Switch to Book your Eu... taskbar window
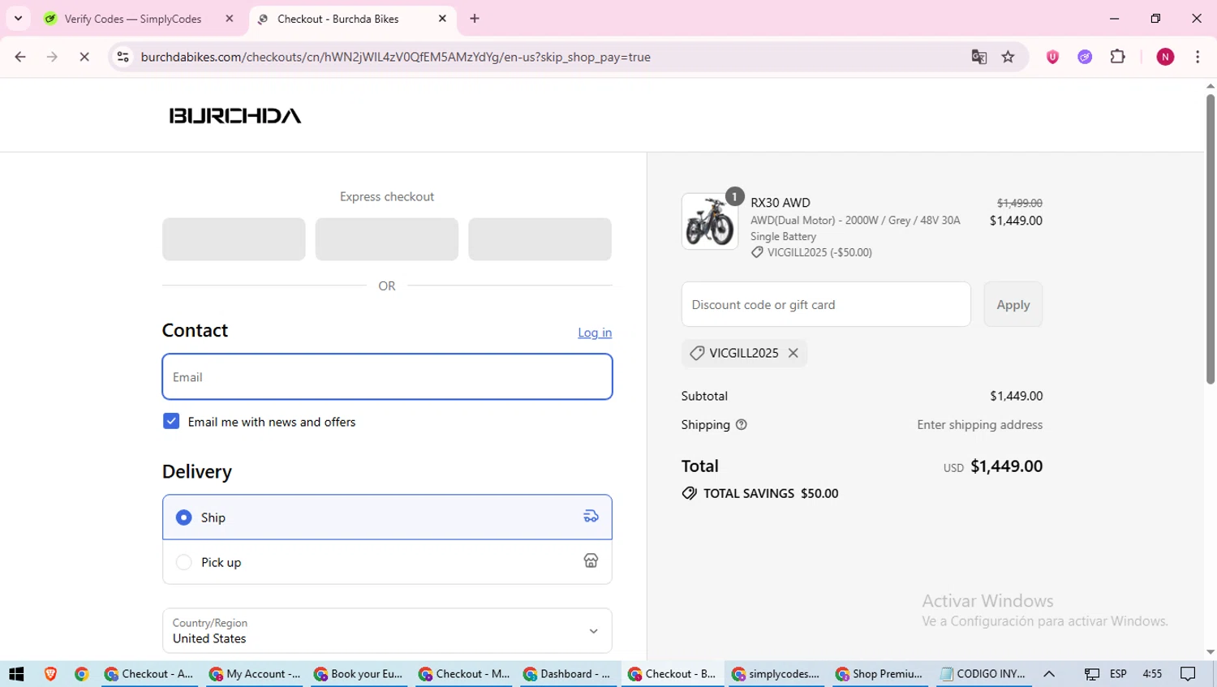Viewport: 1217px width, 687px height. (359, 674)
